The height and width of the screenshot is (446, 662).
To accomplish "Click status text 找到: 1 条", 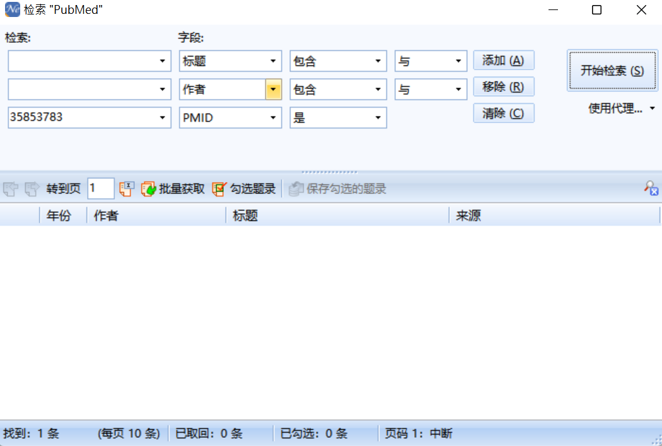I will pyautogui.click(x=32, y=433).
